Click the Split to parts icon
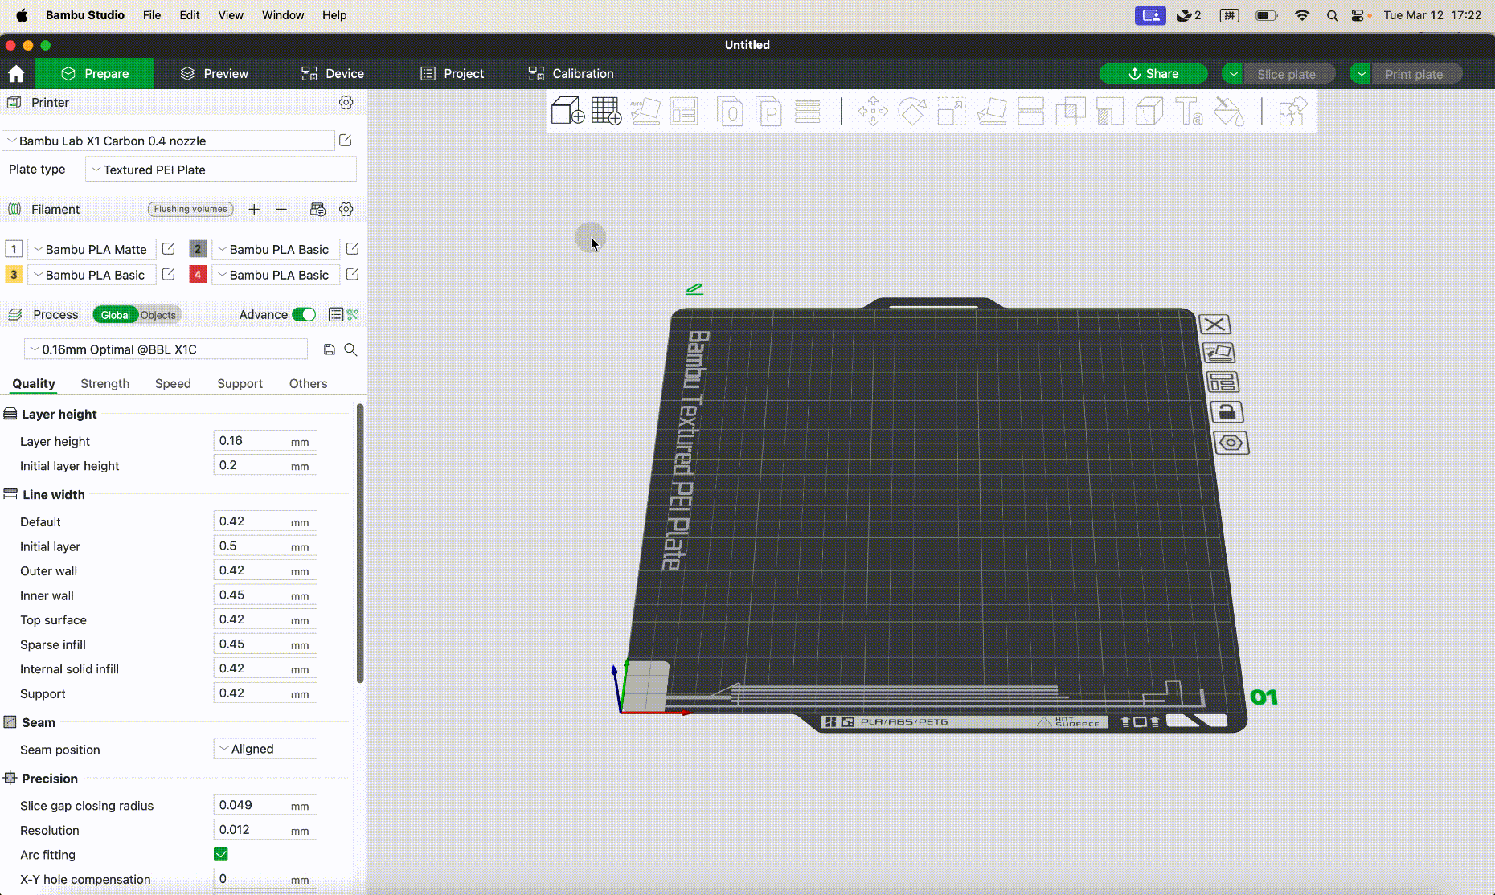1495x895 pixels. 768,111
